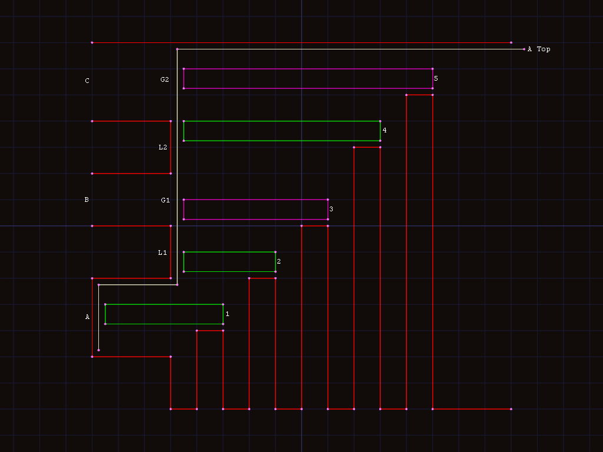603x452 pixels.
Task: Click the "L1" label
Action: 163,252
